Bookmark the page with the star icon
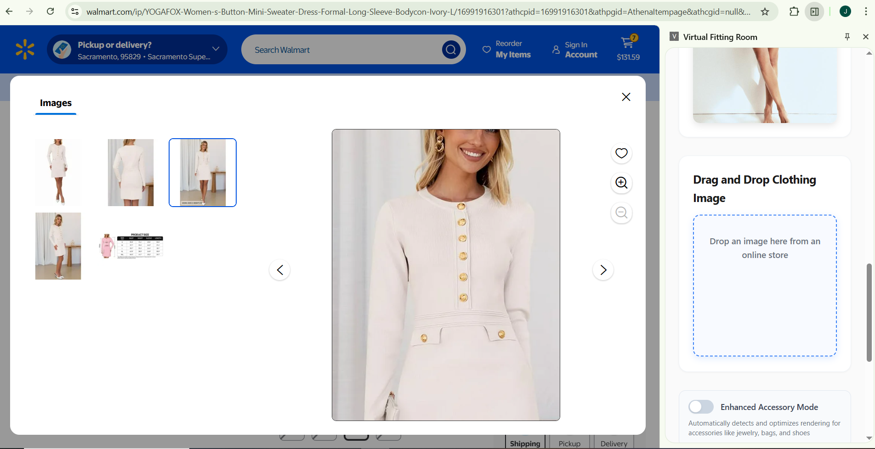This screenshot has width=875, height=449. coord(766,11)
